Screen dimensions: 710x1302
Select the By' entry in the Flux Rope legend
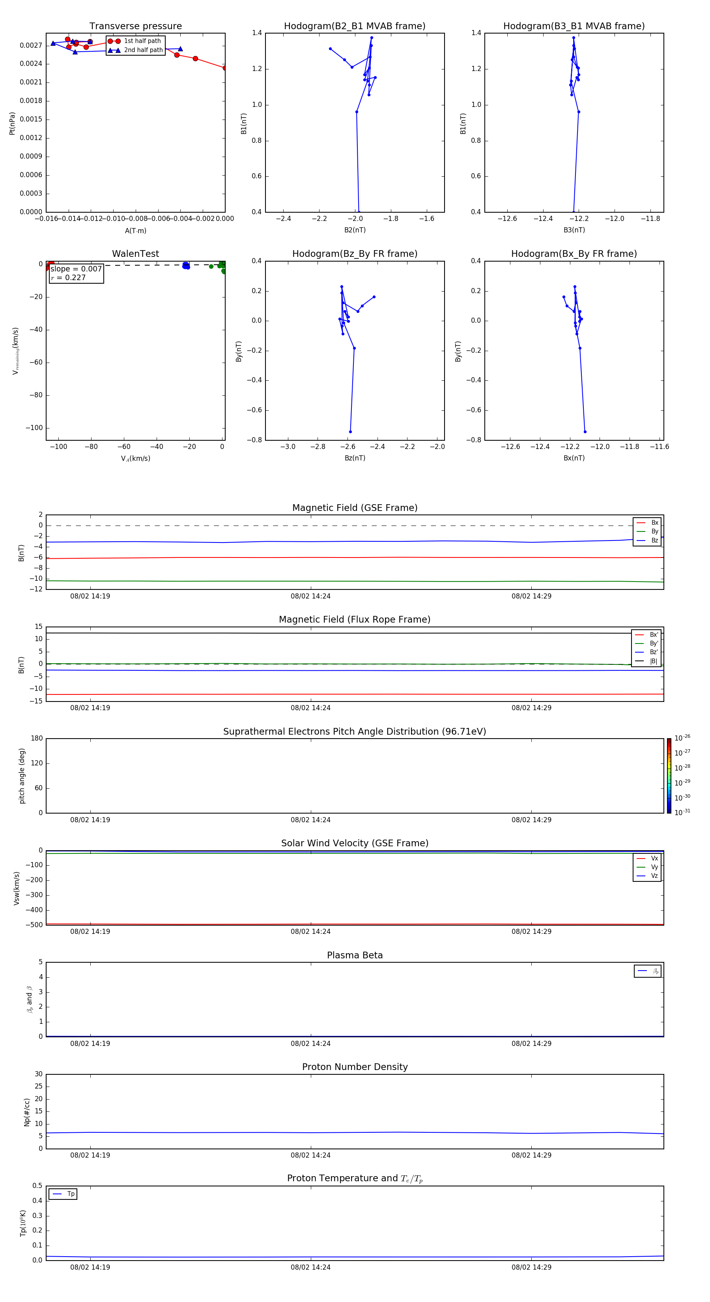(x=646, y=644)
